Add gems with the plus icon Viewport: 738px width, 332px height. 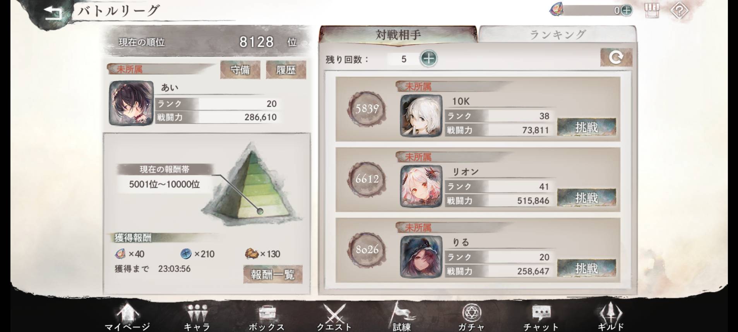coord(627,10)
